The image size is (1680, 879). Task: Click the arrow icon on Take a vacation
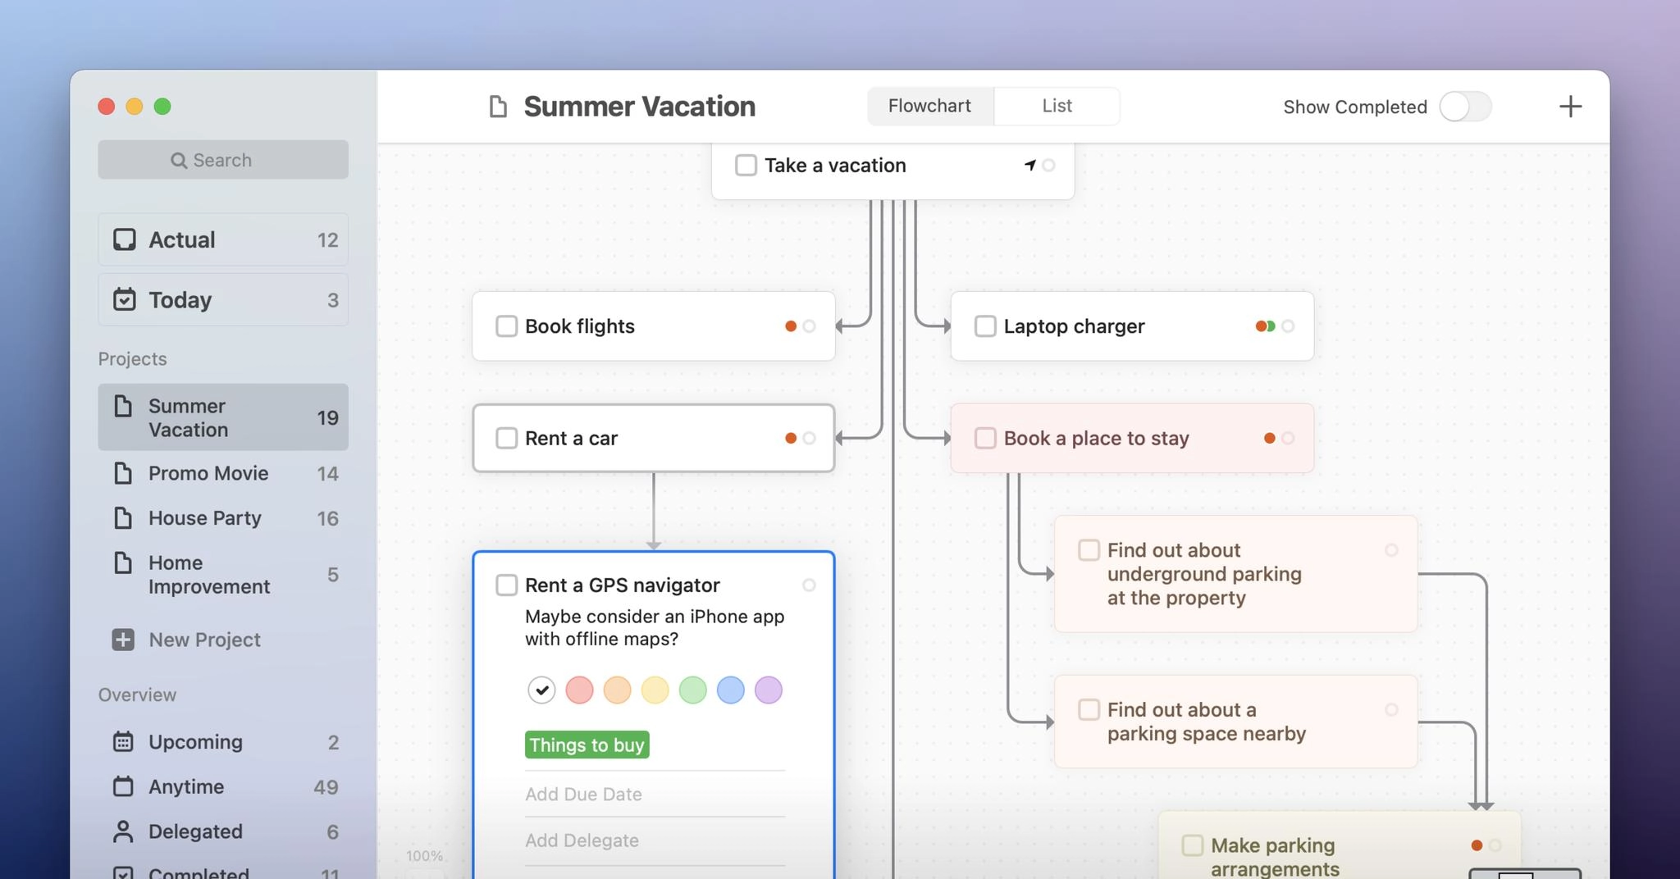(x=1029, y=165)
